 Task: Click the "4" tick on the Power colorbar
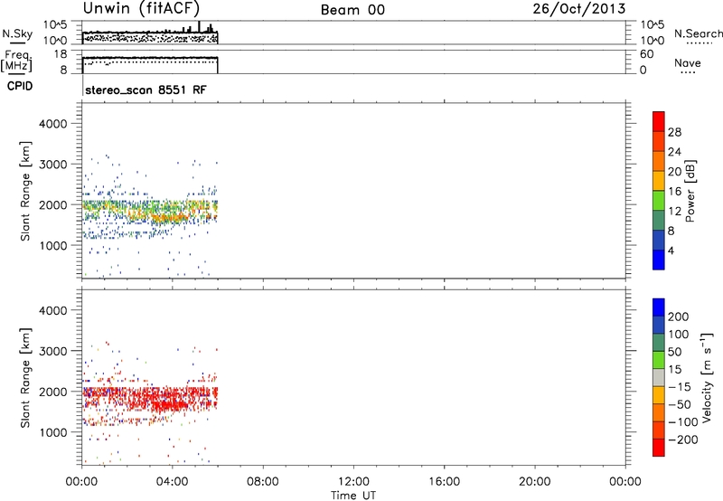671,250
